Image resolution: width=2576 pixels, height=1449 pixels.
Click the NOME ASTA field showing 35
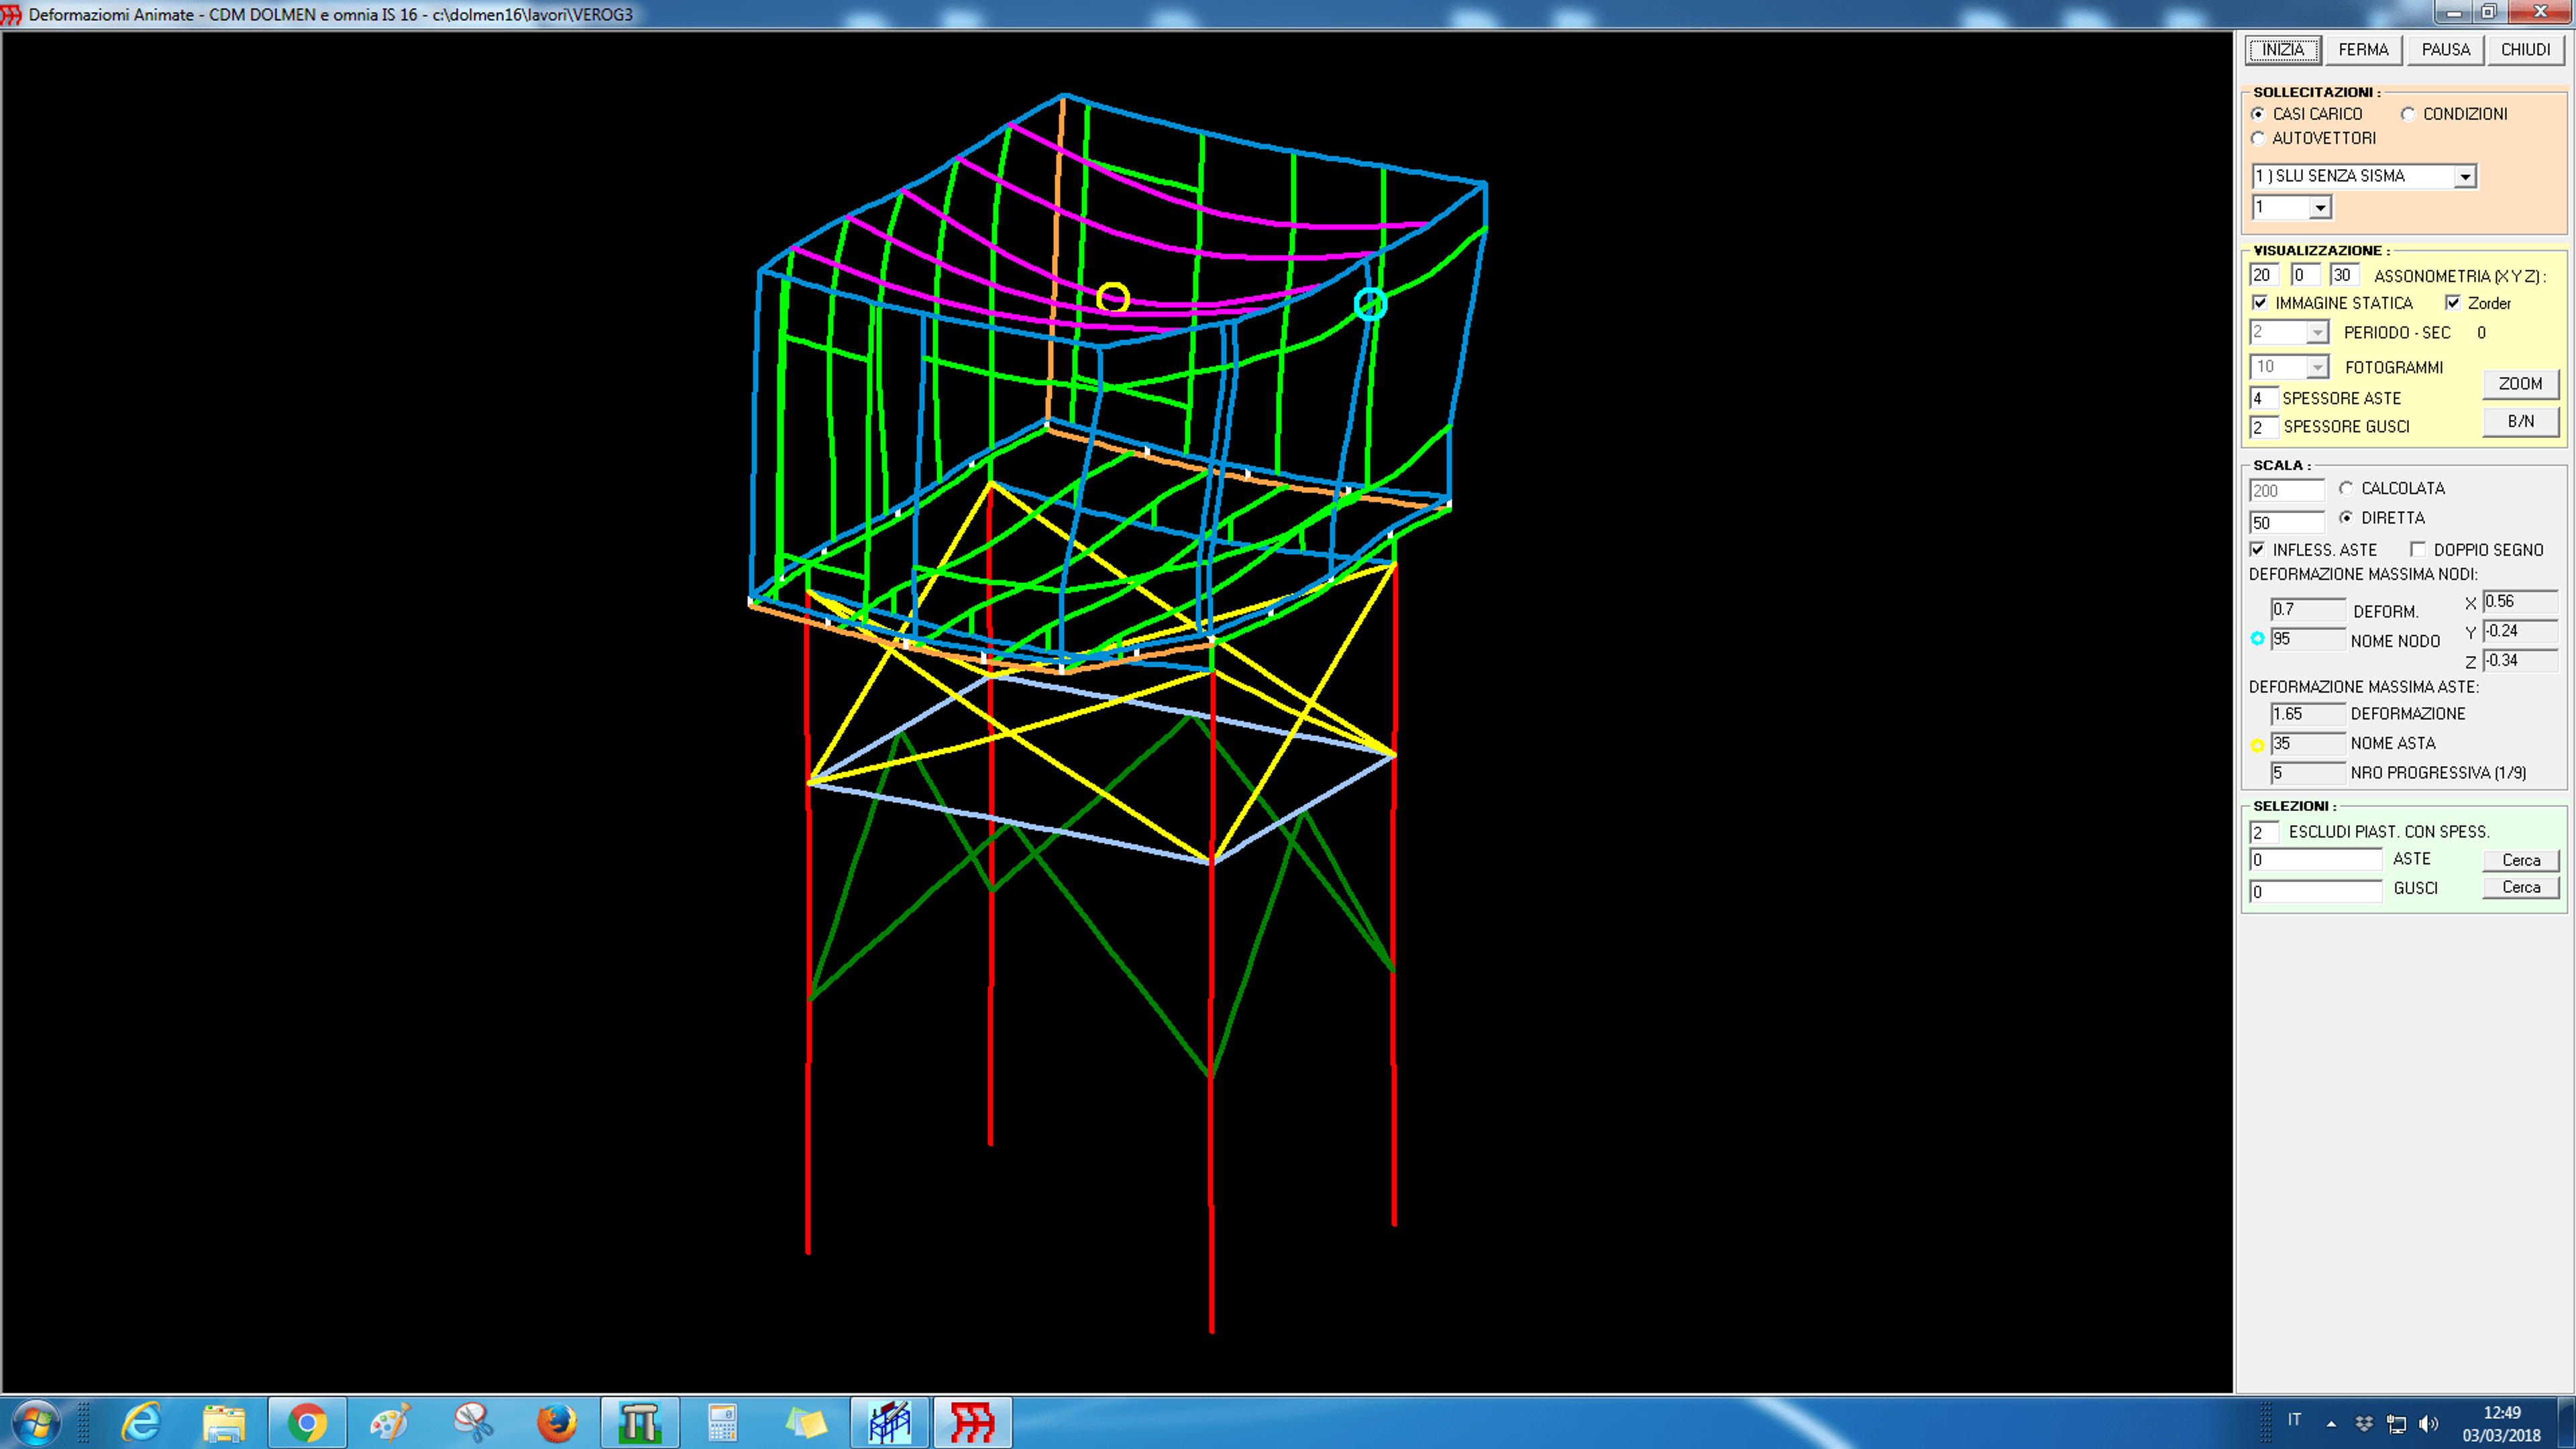(x=2308, y=743)
